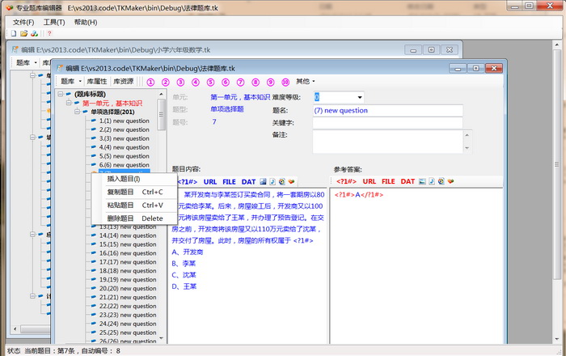Image resolution: width=566 pixels, height=356 pixels.
Task: Insert image icon in 题目内容 toolbar
Action: pyautogui.click(x=264, y=181)
